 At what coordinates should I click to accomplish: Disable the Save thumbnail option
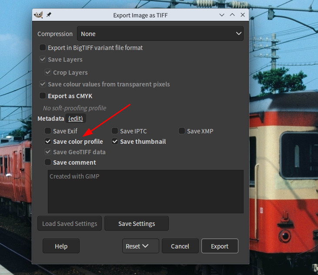tap(115, 141)
